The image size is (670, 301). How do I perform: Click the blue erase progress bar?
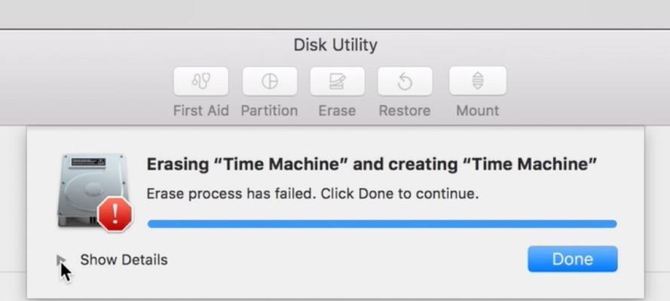coord(382,223)
